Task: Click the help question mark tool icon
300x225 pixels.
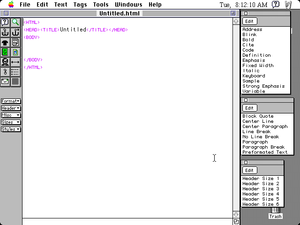Action: [5, 22]
